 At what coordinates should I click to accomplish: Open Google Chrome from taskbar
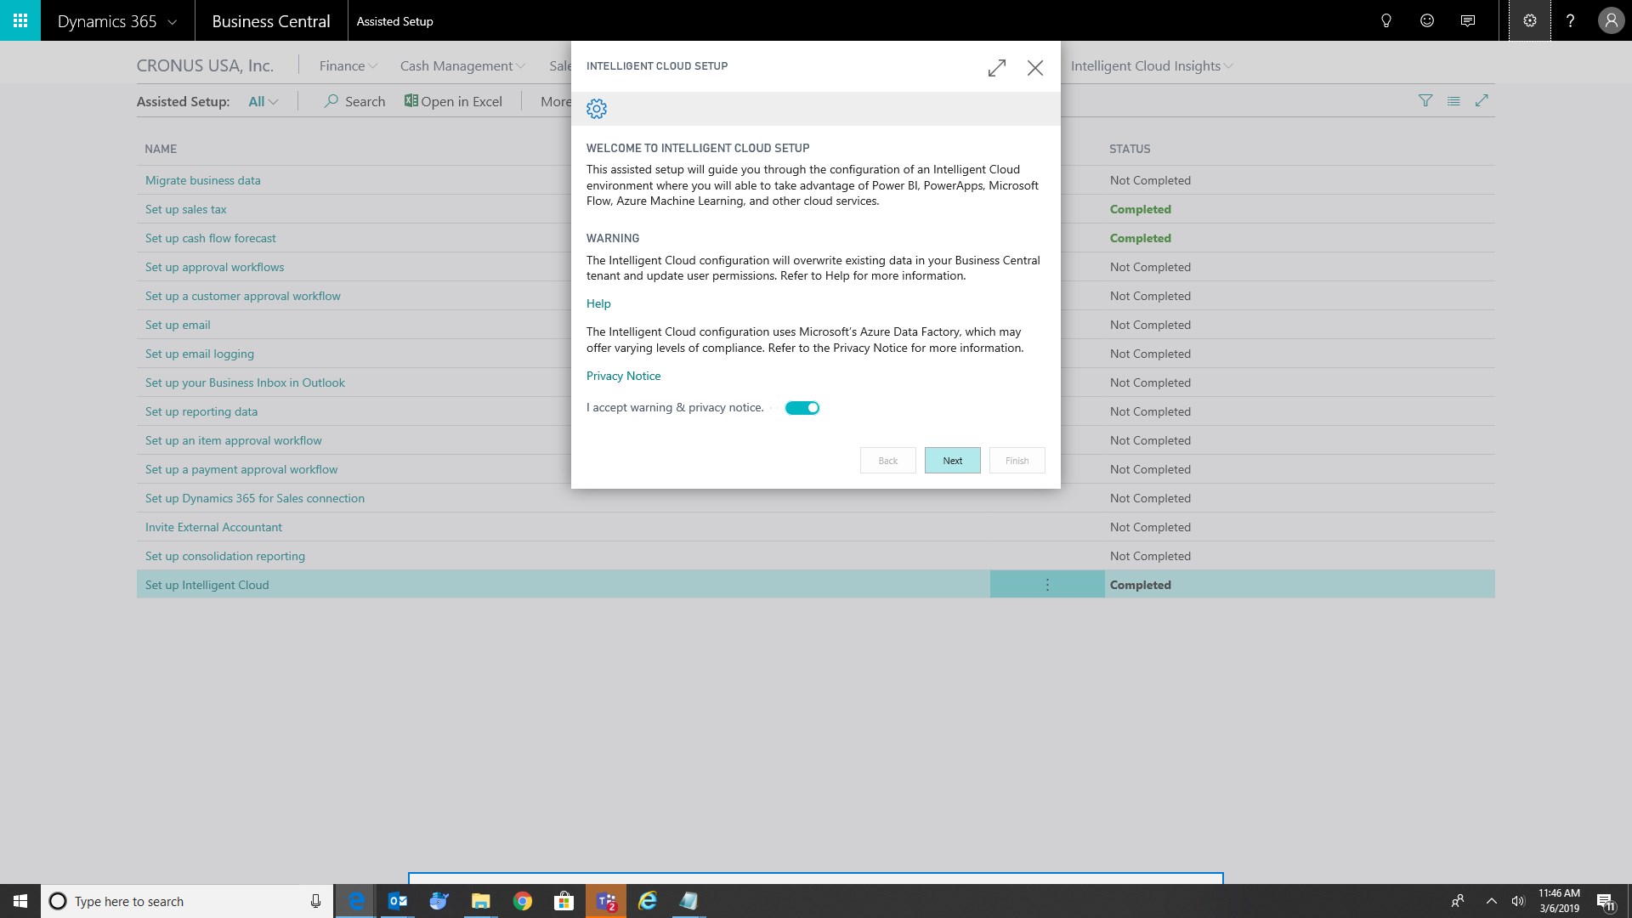coord(523,901)
